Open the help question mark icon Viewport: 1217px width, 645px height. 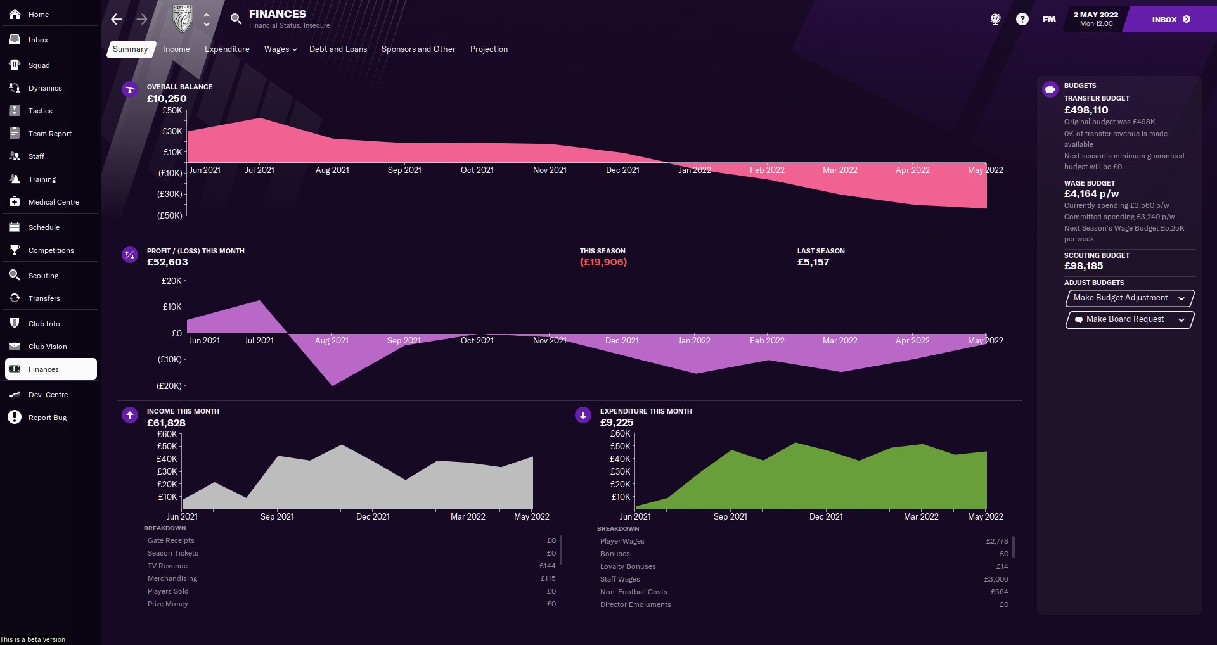click(x=1022, y=19)
